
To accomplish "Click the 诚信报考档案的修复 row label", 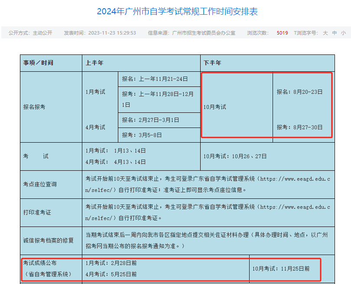I will [48, 240].
